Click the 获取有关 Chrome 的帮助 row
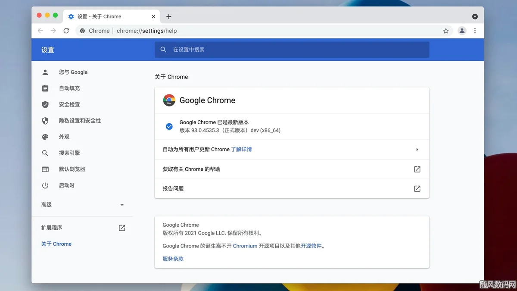 pos(292,169)
